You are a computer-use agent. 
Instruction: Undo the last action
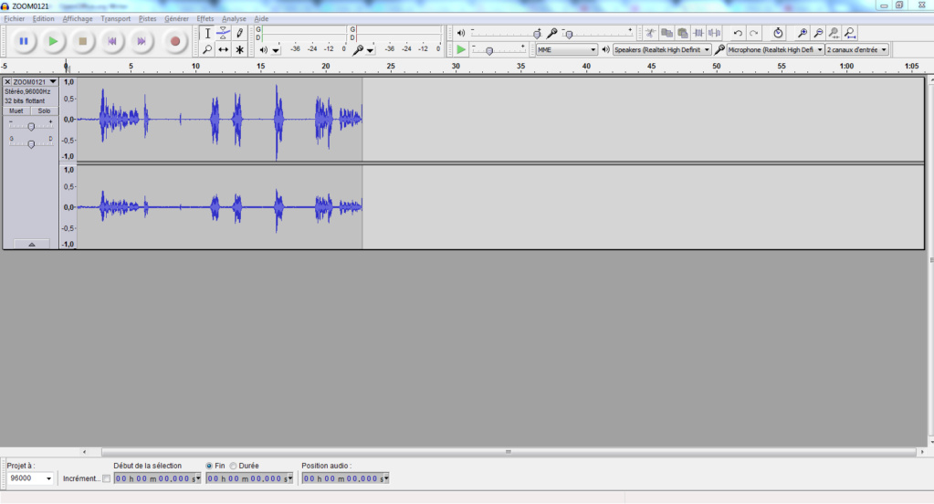tap(738, 34)
